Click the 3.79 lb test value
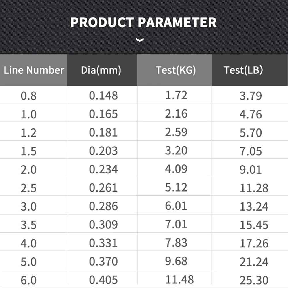 (251, 96)
